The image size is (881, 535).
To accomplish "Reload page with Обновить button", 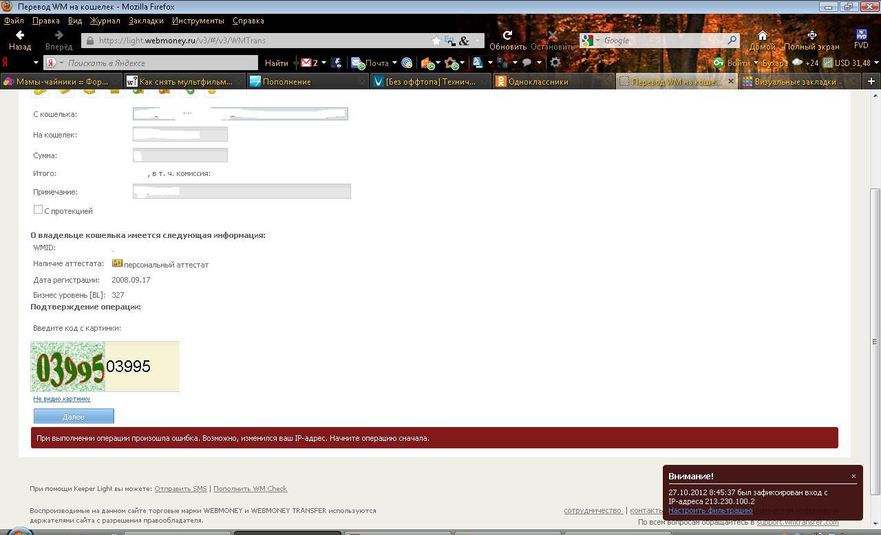I will point(507,40).
